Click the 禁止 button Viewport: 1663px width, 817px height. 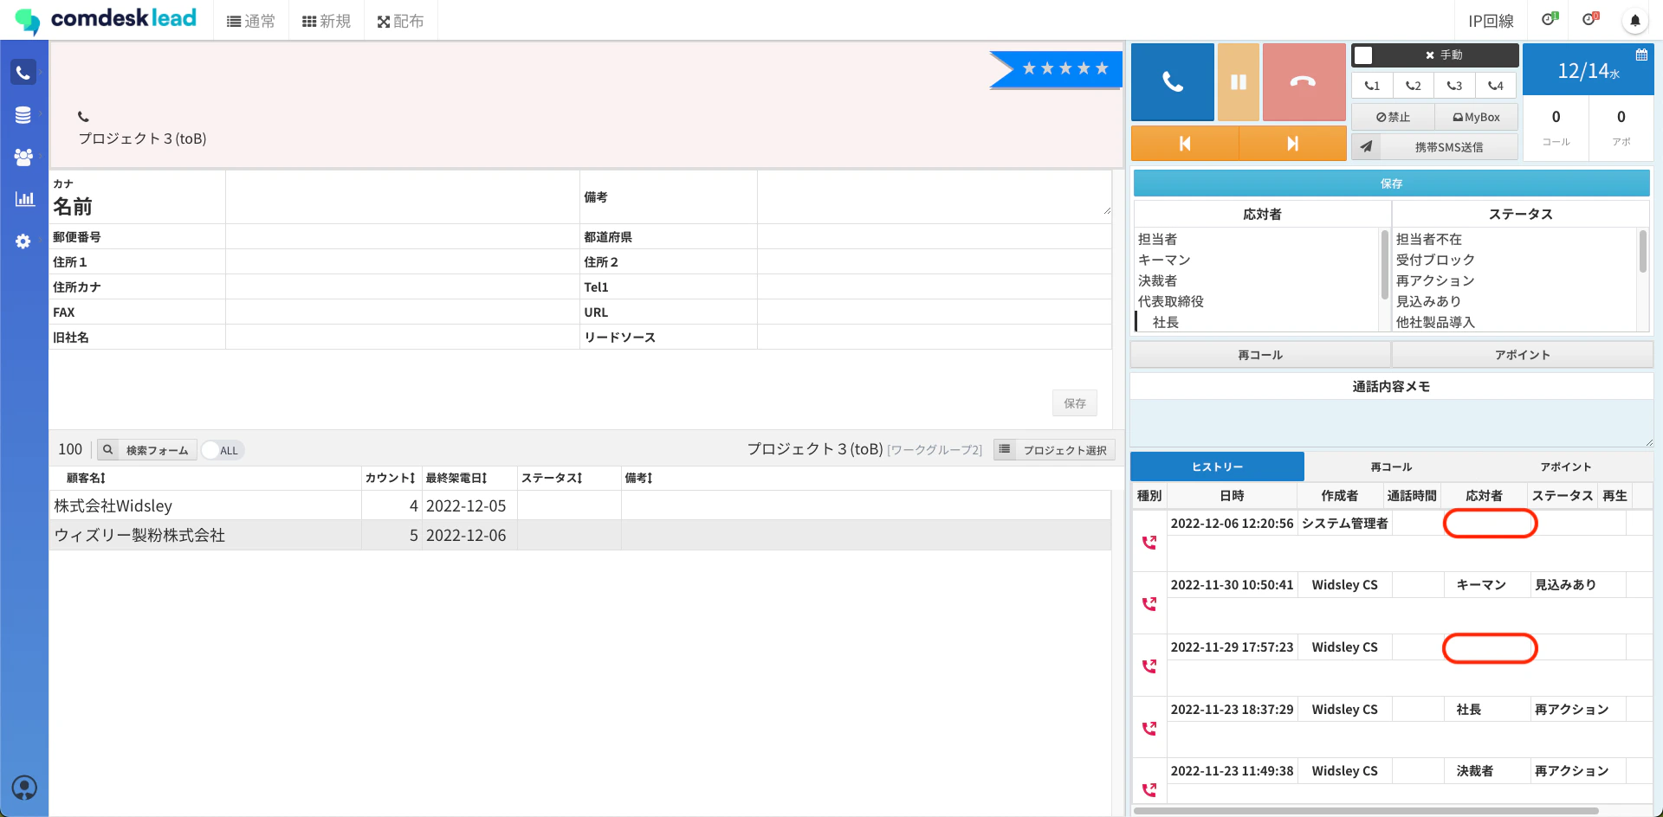tap(1393, 117)
